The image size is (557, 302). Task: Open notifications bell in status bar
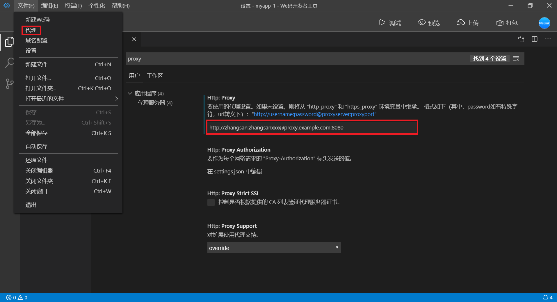pos(545,297)
